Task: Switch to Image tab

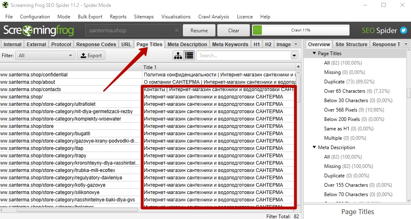Action: click(283, 45)
